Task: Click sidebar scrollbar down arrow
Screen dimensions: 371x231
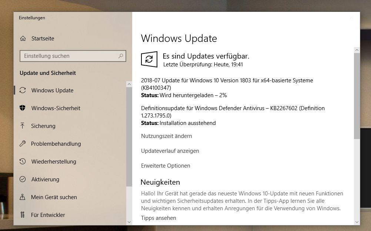Action: (129, 222)
